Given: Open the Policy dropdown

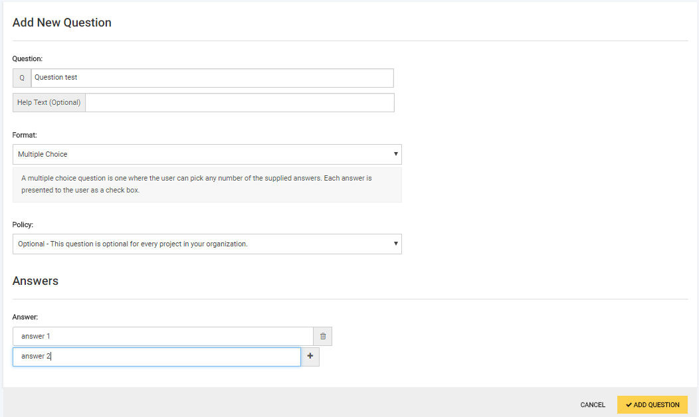Looking at the screenshot, I should (206, 244).
